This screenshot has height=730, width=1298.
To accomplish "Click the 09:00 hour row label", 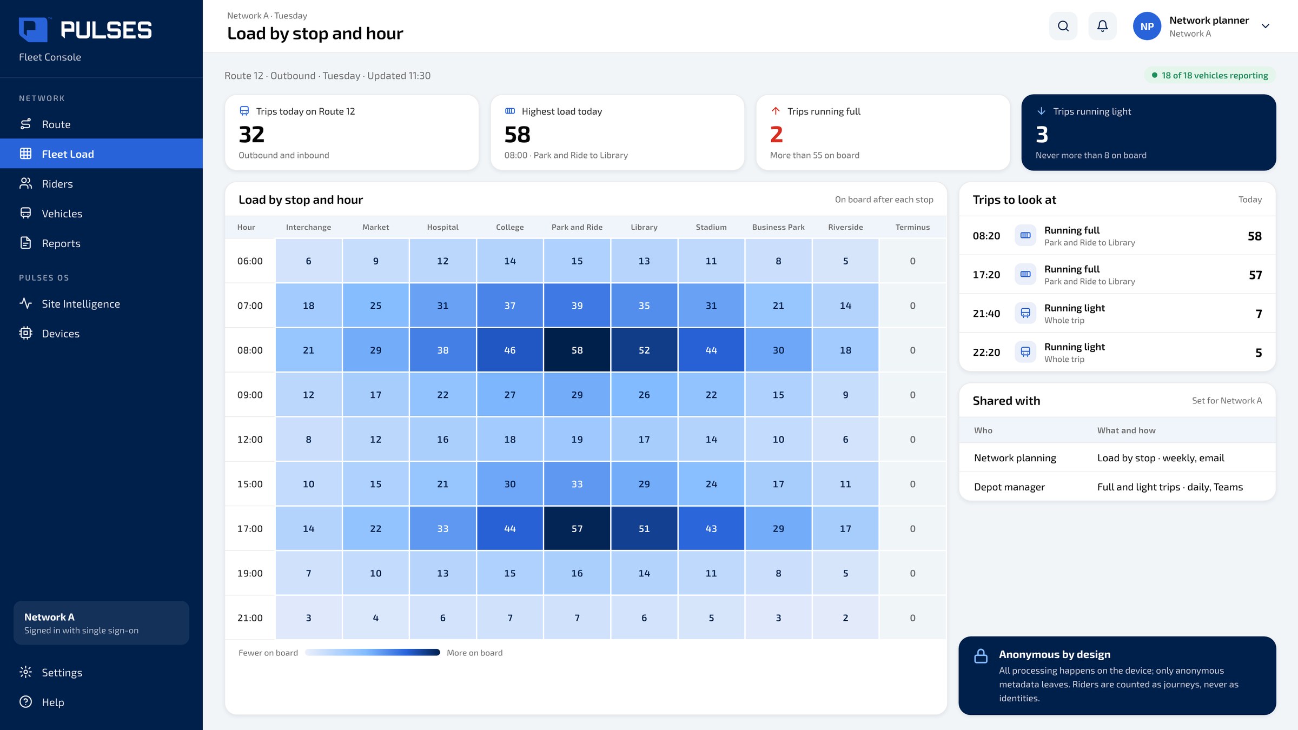I will point(250,395).
